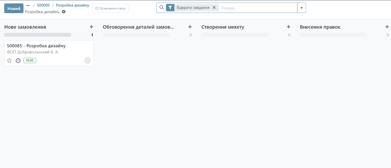The height and width of the screenshot is (168, 391).
Task: Click the plus icon in Створення мекету column
Action: coord(288,27)
